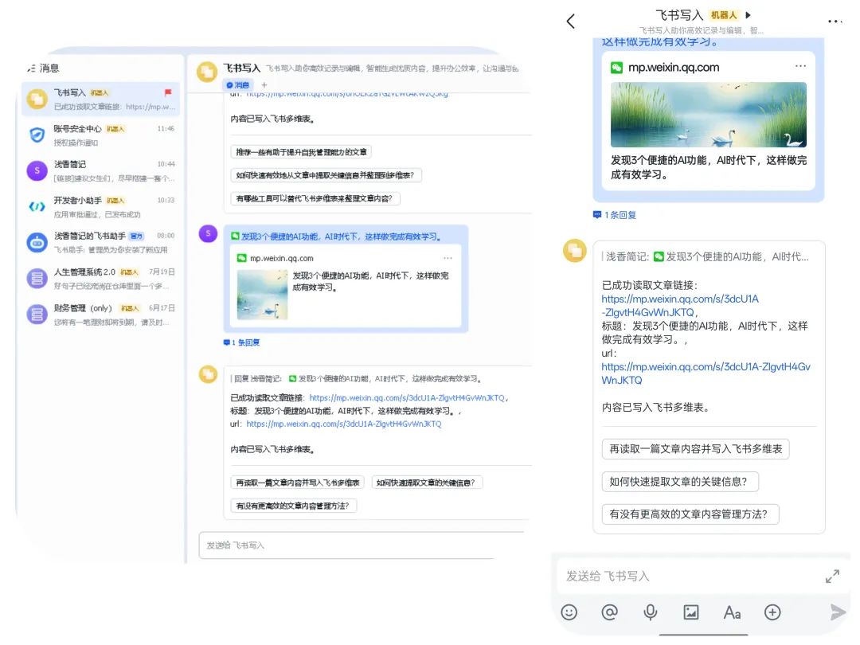Click the 飞书写入 avatar in desktop chat header
The image size is (860, 645).
[x=207, y=72]
